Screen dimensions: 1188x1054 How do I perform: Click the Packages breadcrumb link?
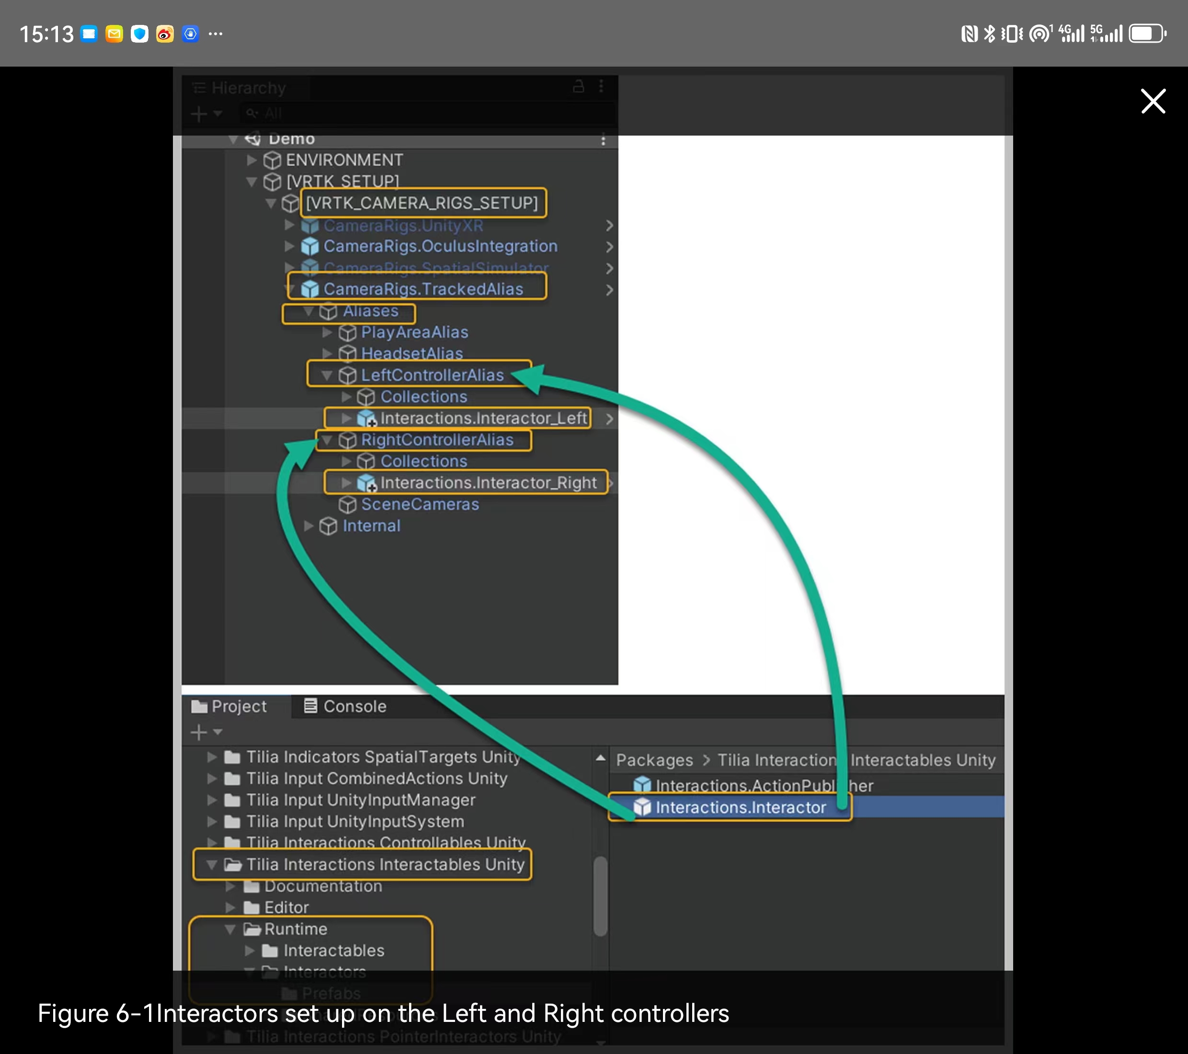654,760
